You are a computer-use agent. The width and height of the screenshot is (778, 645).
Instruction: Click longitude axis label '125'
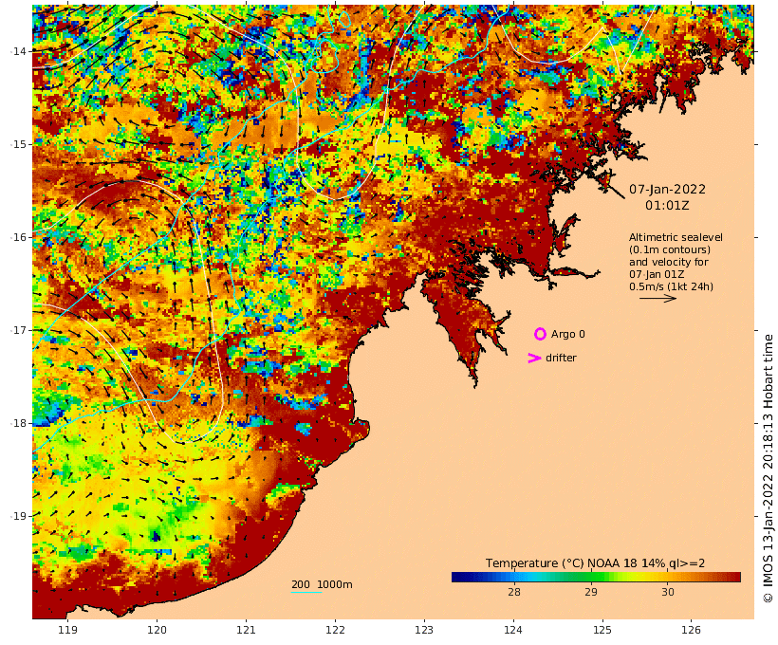602,630
